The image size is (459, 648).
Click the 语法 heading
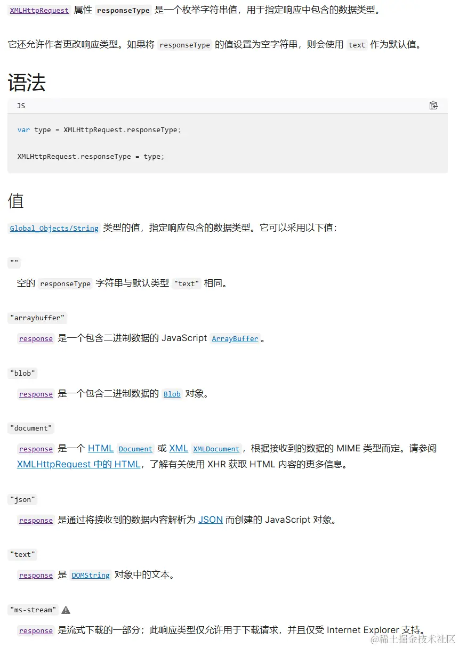pos(27,83)
